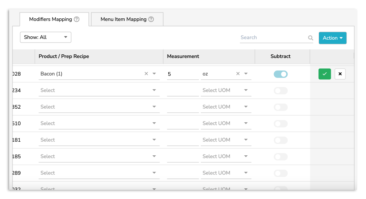
Task: Select the Modifiers Mapping tab
Action: 51,19
